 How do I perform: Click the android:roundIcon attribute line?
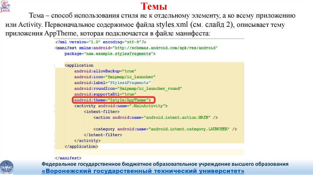(x=128, y=88)
